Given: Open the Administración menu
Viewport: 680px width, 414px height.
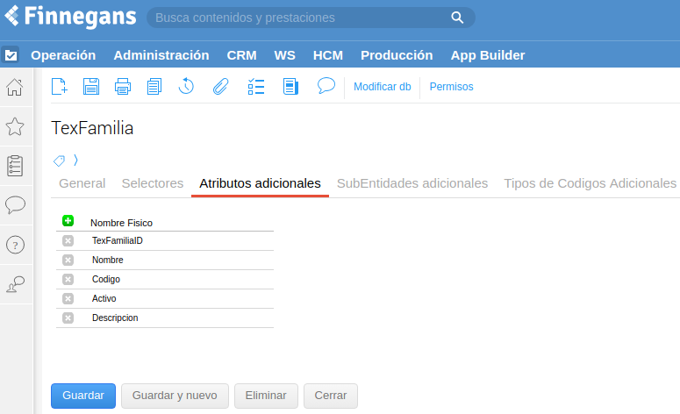Looking at the screenshot, I should coord(161,55).
